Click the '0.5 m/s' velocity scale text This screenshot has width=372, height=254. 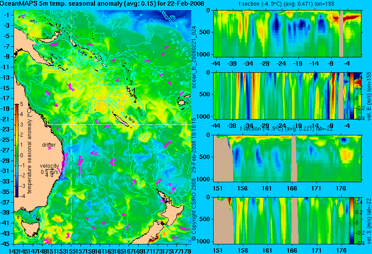pyautogui.click(x=49, y=171)
